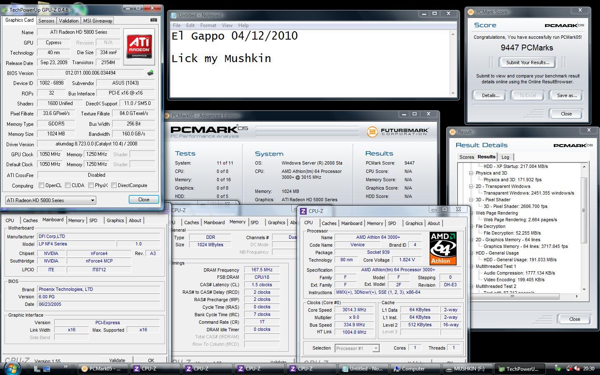600x375 pixels.
Task: Open the Windows Start orb
Action: [x=12, y=368]
